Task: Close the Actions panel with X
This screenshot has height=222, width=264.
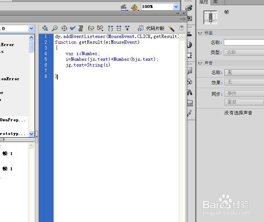Action: point(184,13)
